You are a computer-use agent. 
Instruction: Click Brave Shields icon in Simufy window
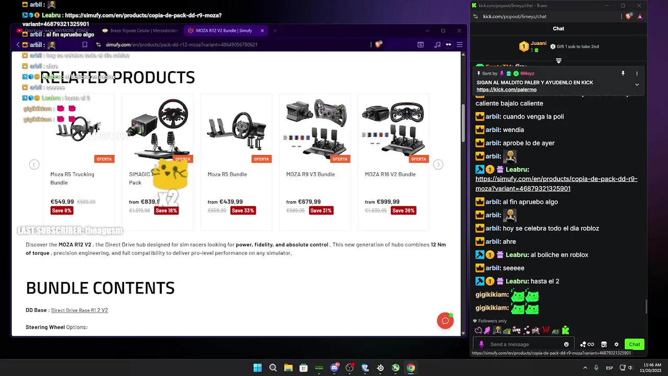pyautogui.click(x=378, y=44)
